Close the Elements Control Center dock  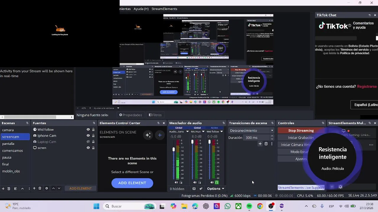164,123
